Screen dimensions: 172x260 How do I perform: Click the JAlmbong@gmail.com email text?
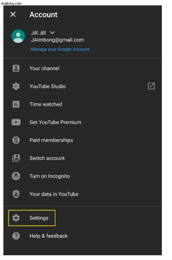tap(57, 40)
